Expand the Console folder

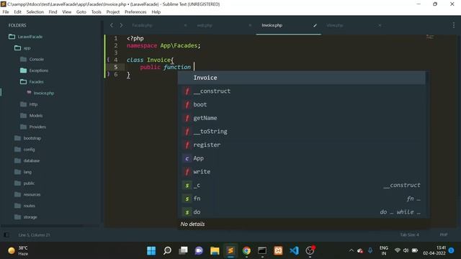[36, 59]
